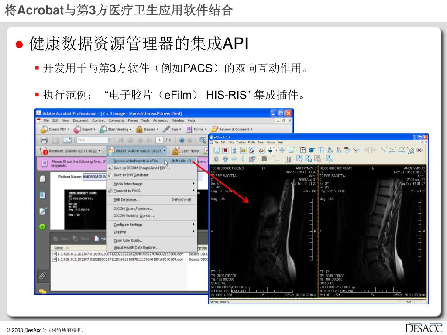Choose About Health Data Explorer...
Screen dimensions: 447x335
pos(152,248)
